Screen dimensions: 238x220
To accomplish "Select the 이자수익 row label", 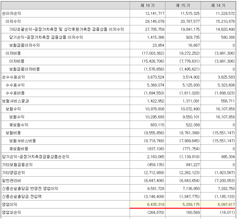I will (13, 21).
